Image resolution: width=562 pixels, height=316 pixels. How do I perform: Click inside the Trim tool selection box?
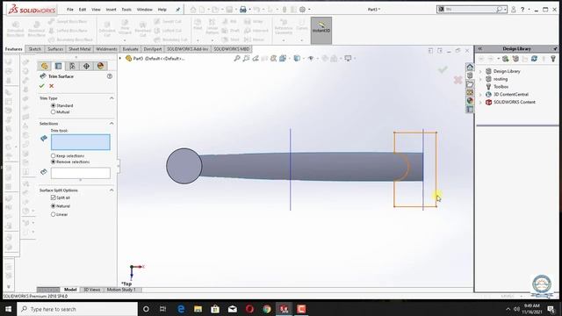(x=81, y=142)
